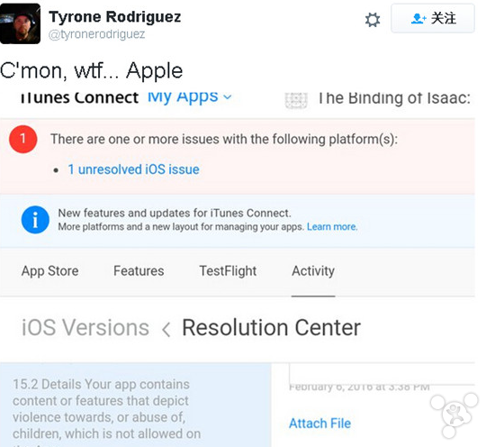Click the iOS Versions breadcrumb
Image resolution: width=486 pixels, height=447 pixels.
click(85, 327)
